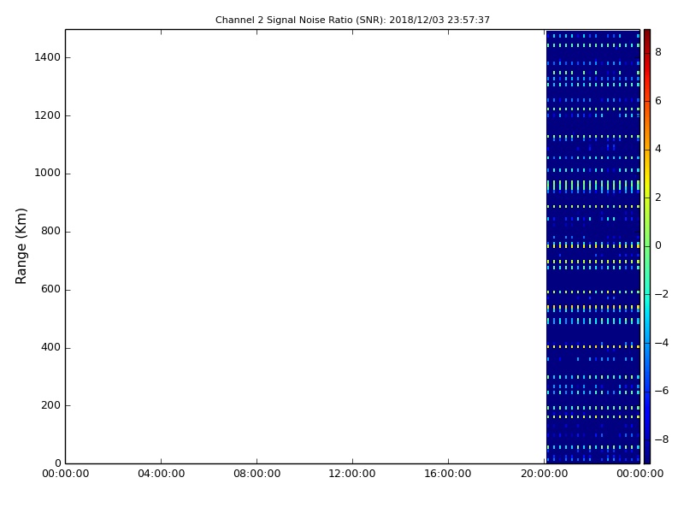The width and height of the screenshot is (684, 513).
Task: Click the green middle of the colorbar
Action: click(x=647, y=246)
